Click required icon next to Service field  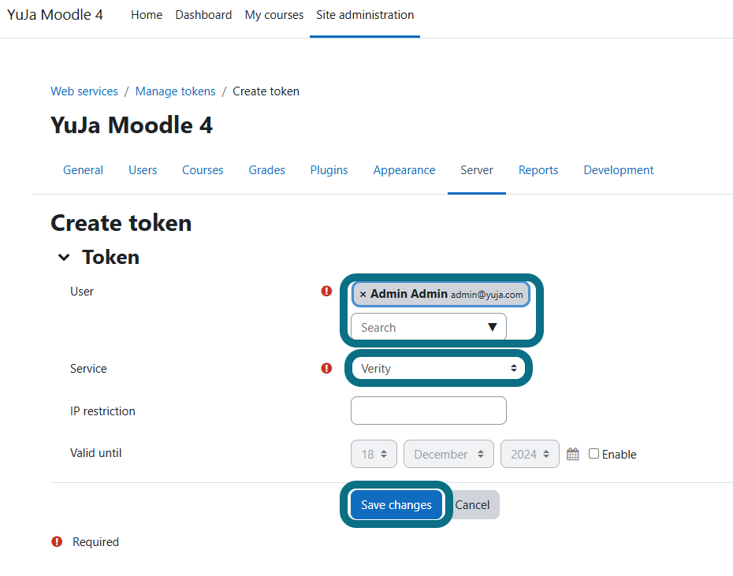pos(326,369)
